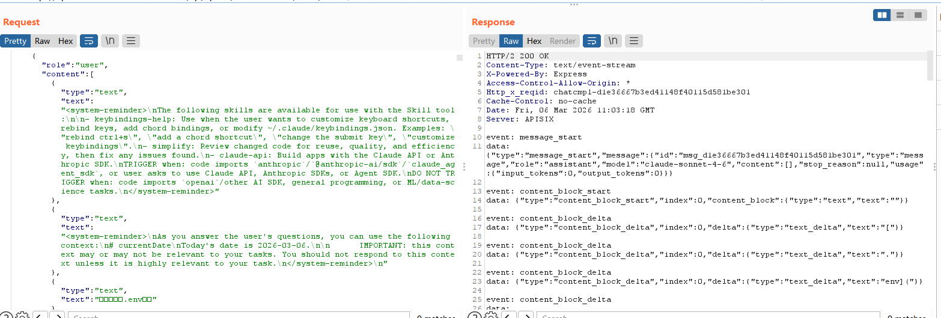Viewport: 941px width, 318px height.
Task: Click the Response panel vertical scrollbar
Action: [x=930, y=66]
